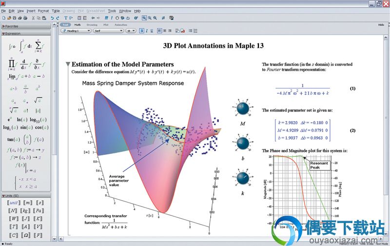Execute the entire worksheet (!!! icon)
Screen dimensions: 390x246
coord(106,18)
